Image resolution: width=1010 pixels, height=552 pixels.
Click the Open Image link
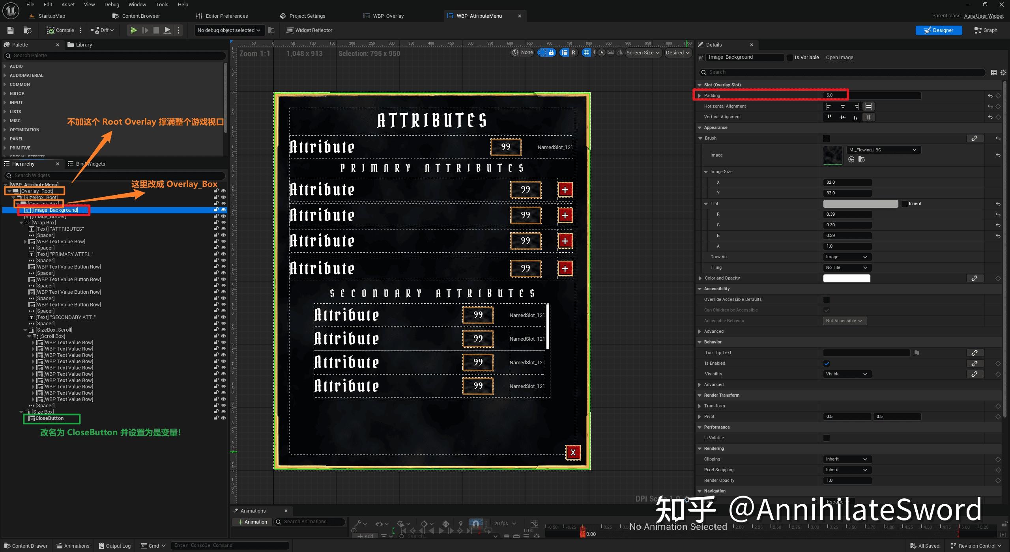pos(839,57)
